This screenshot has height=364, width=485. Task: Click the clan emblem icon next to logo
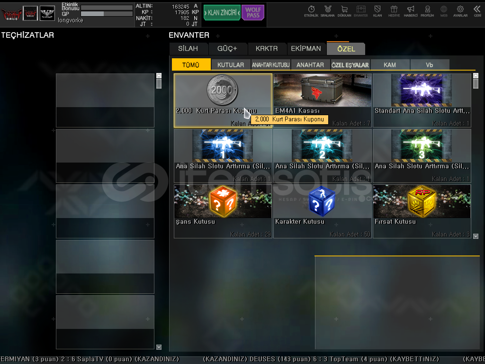30,13
